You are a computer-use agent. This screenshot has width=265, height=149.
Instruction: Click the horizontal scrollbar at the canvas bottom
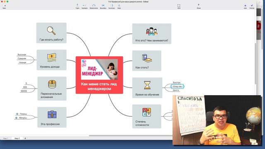[x=130, y=135]
